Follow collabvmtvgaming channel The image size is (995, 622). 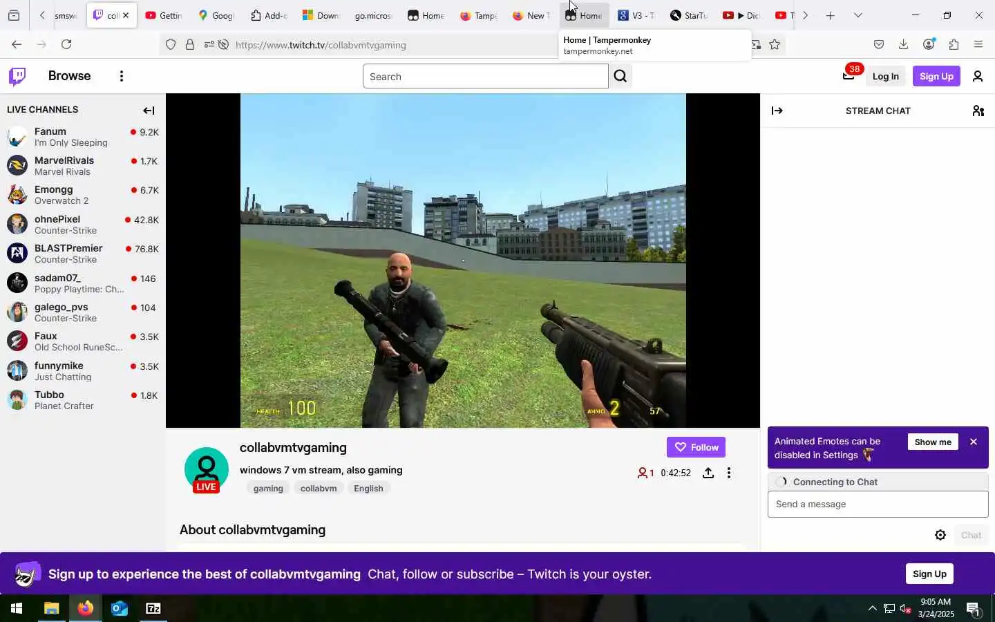(x=696, y=447)
